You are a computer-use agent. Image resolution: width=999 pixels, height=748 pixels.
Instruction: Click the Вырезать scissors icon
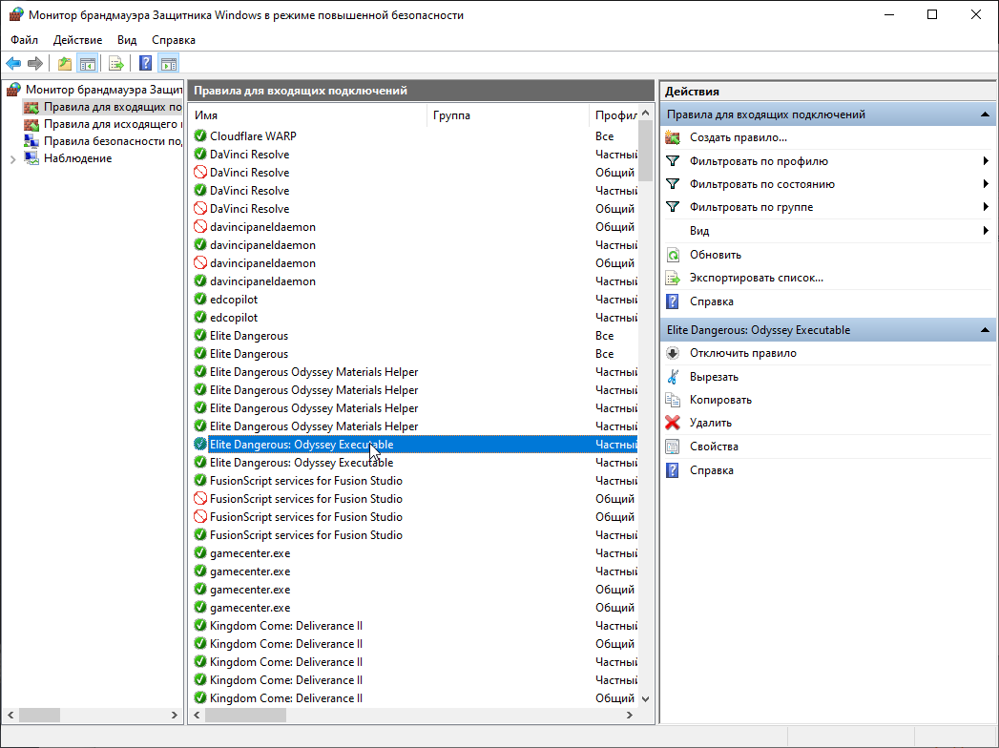tap(673, 377)
